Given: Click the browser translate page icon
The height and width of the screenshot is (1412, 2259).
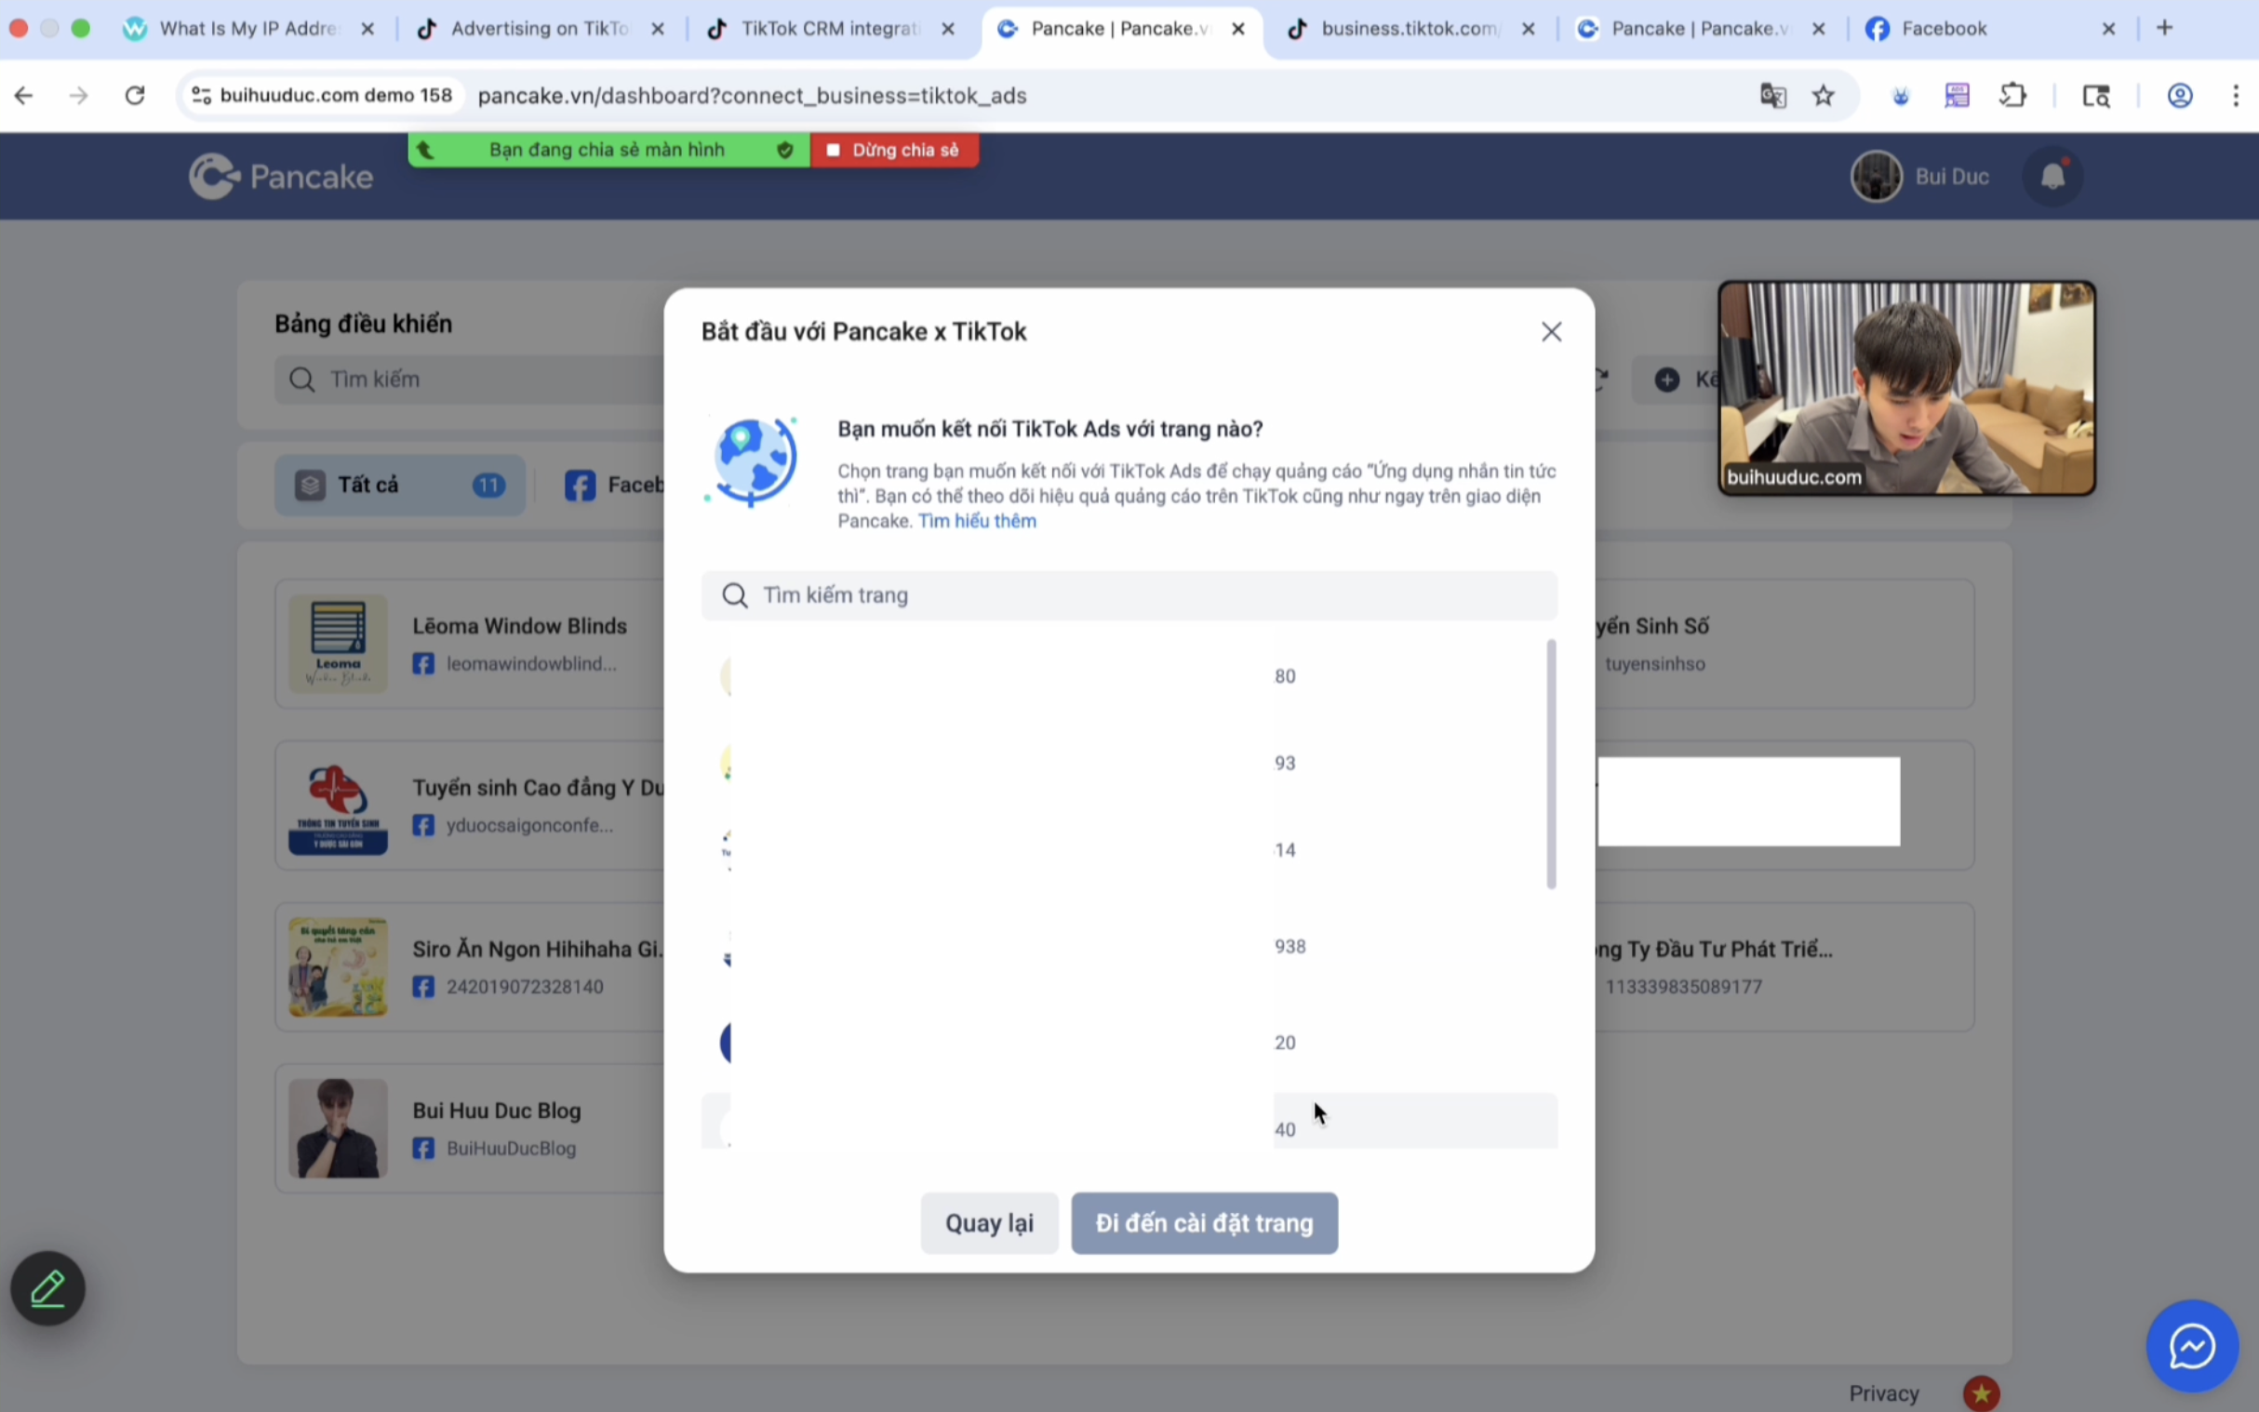Looking at the screenshot, I should click(1772, 95).
